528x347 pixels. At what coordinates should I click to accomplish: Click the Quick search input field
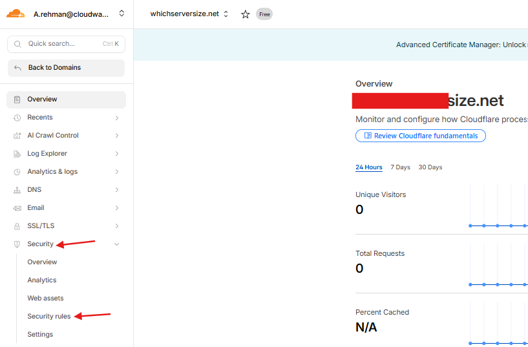[66, 44]
